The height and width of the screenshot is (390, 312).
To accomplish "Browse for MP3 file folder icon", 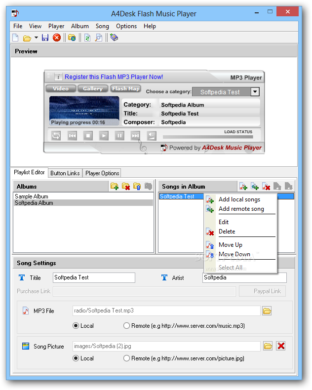I will point(267,311).
